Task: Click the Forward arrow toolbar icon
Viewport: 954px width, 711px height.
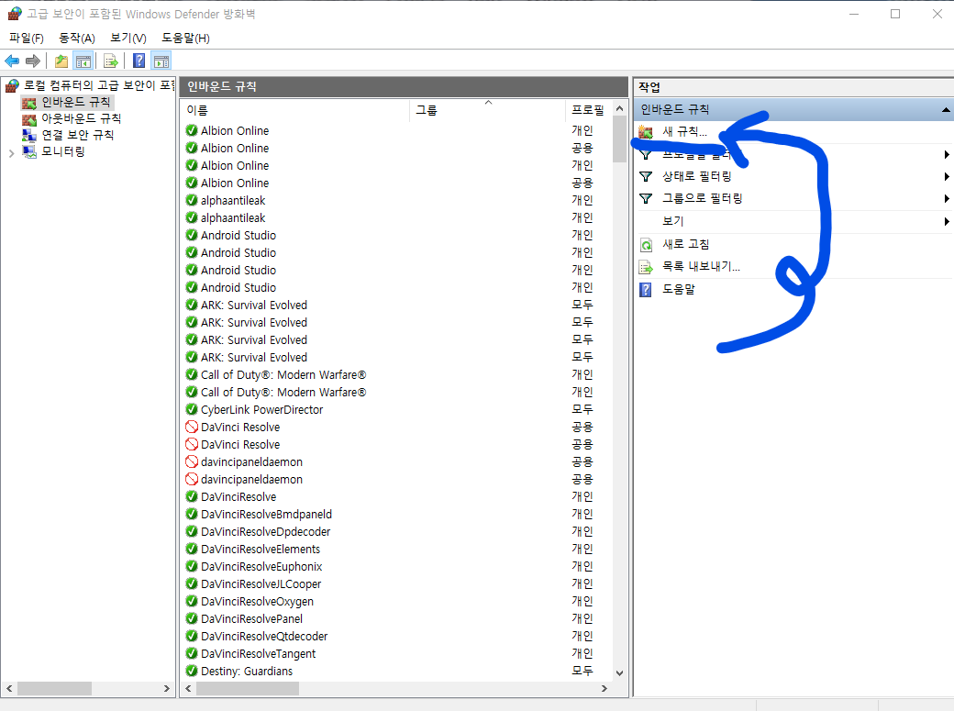Action: coord(33,61)
